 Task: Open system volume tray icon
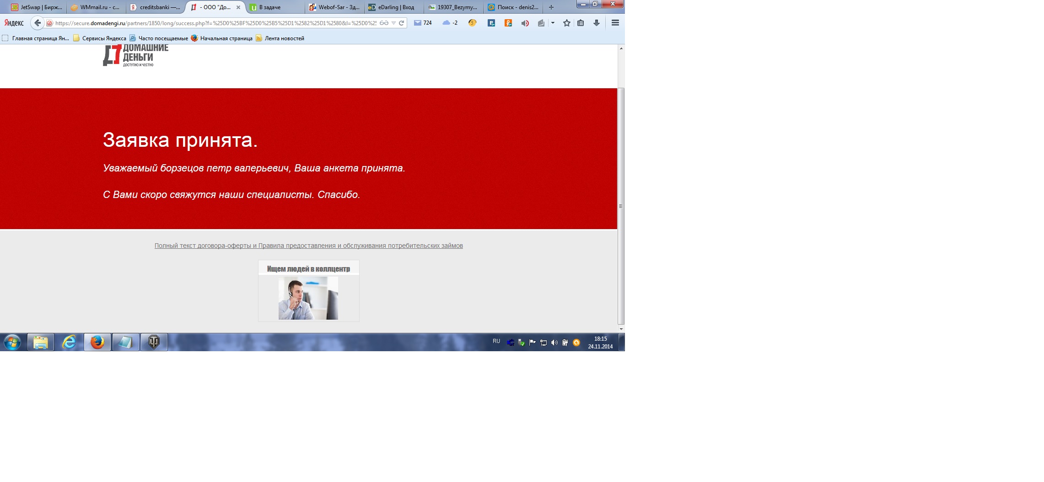(x=554, y=343)
